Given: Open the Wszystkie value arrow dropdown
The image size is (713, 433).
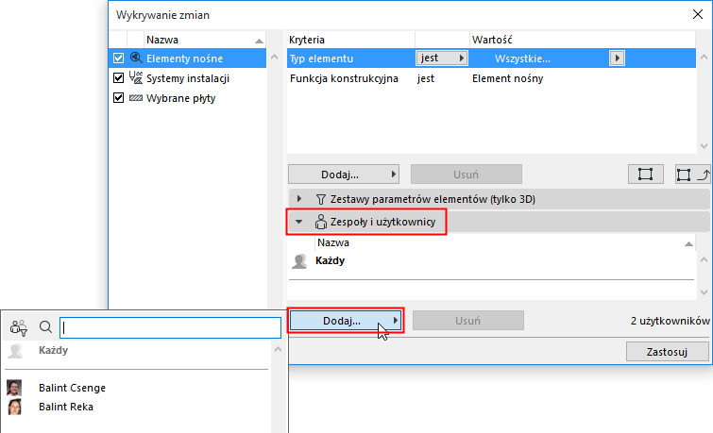Looking at the screenshot, I should tap(617, 58).
